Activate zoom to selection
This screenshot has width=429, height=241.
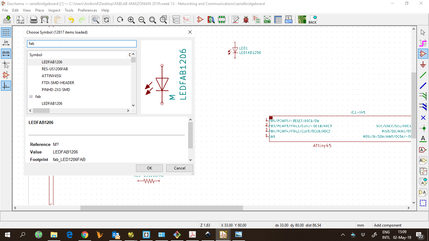click(163, 20)
